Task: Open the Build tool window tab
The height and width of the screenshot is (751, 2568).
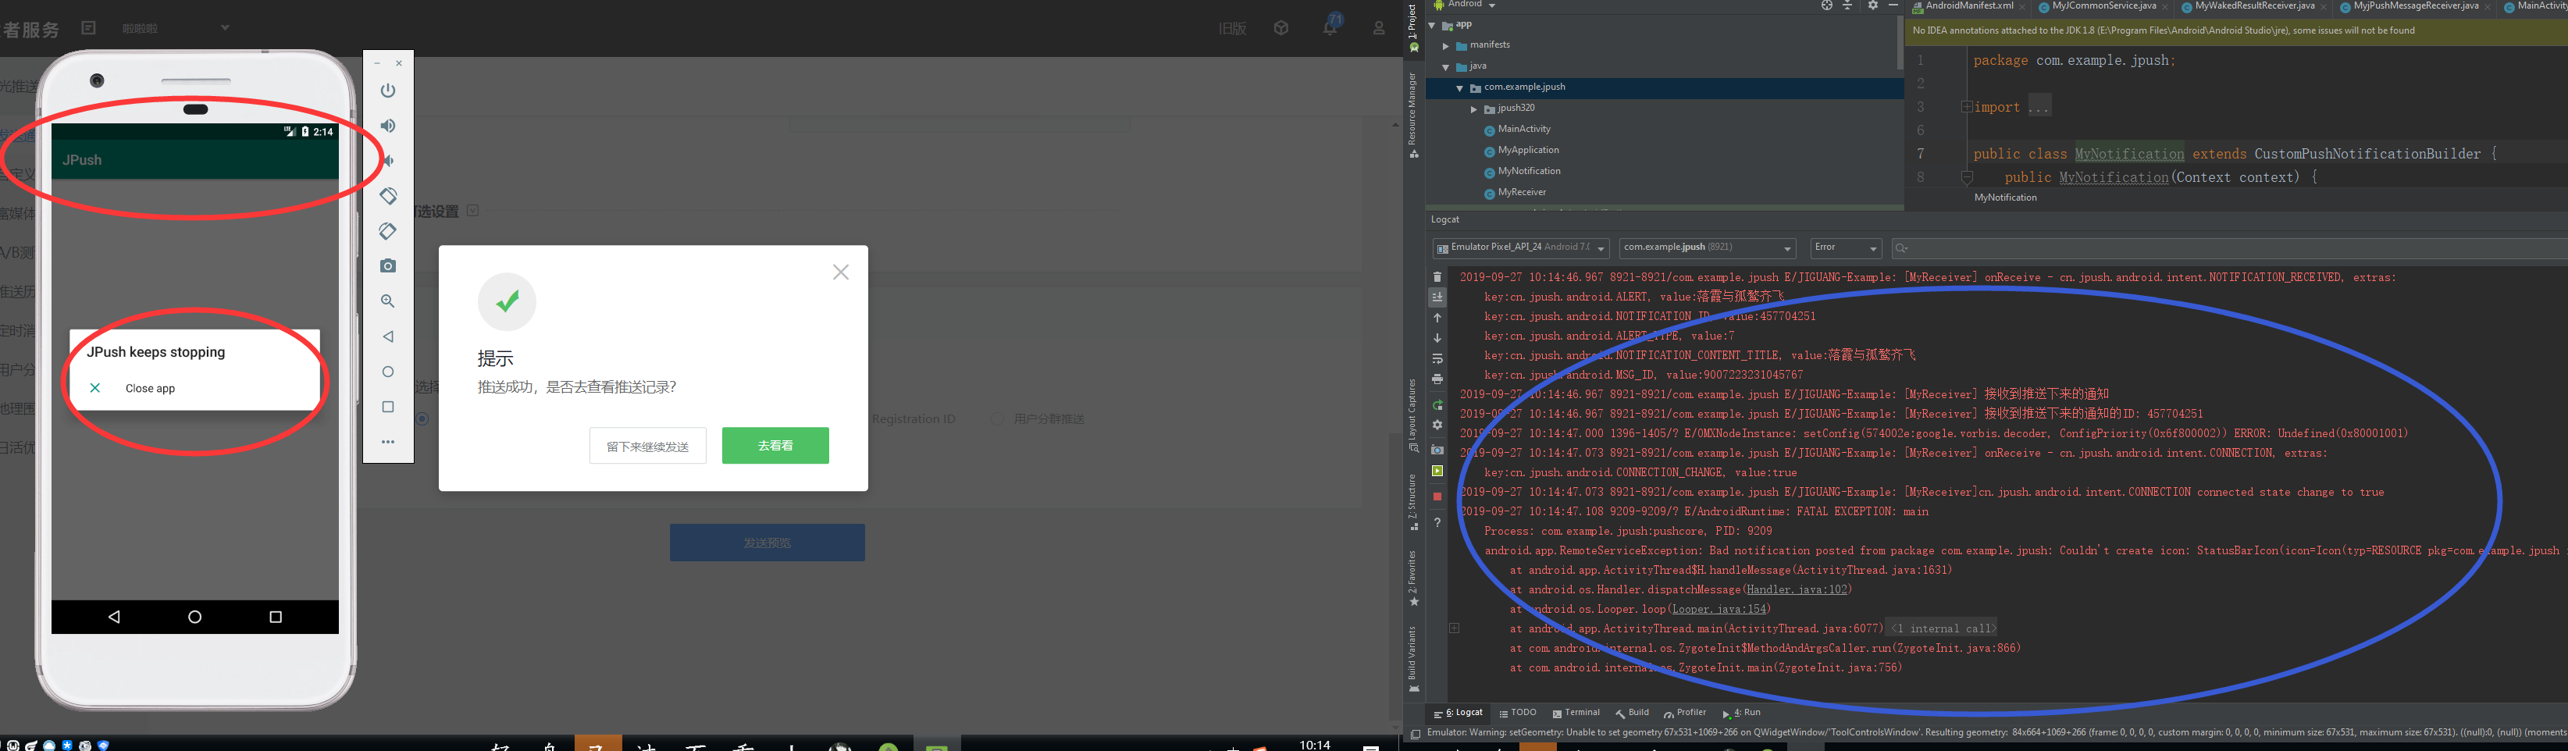Action: pos(1632,713)
